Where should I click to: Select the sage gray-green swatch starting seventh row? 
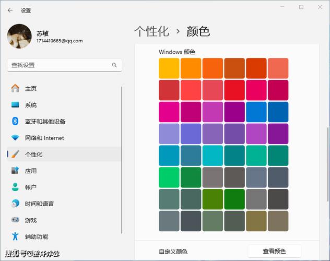tap(169, 199)
